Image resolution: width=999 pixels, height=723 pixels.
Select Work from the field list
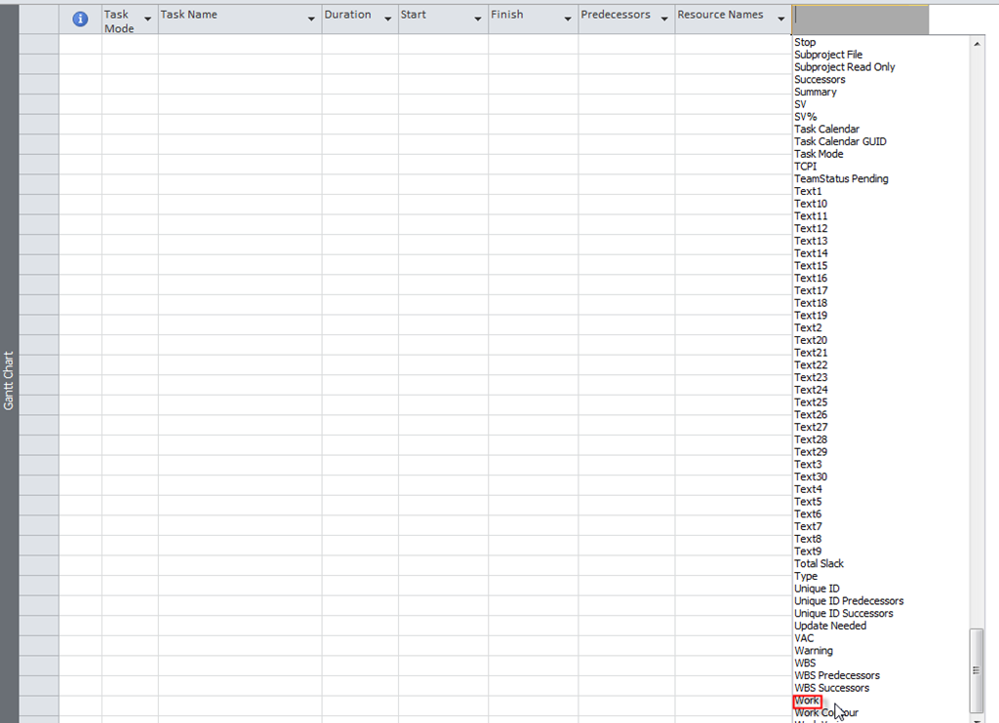coord(807,701)
